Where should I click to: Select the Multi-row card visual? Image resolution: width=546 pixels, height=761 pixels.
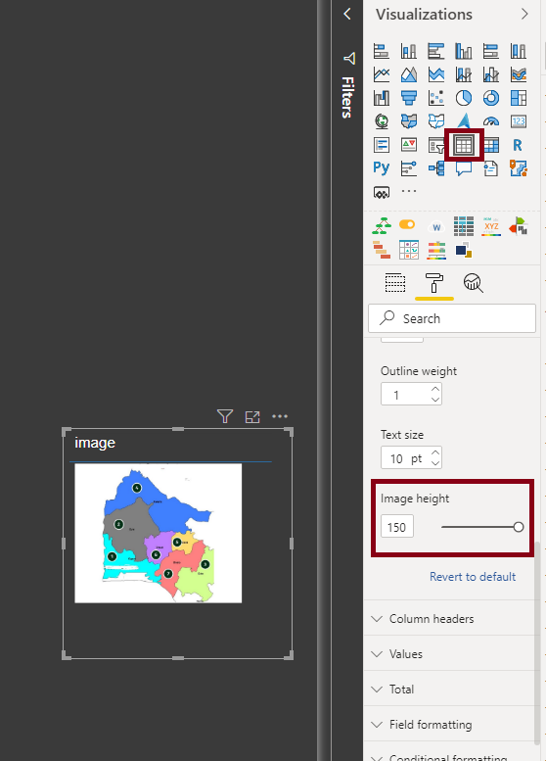(382, 145)
